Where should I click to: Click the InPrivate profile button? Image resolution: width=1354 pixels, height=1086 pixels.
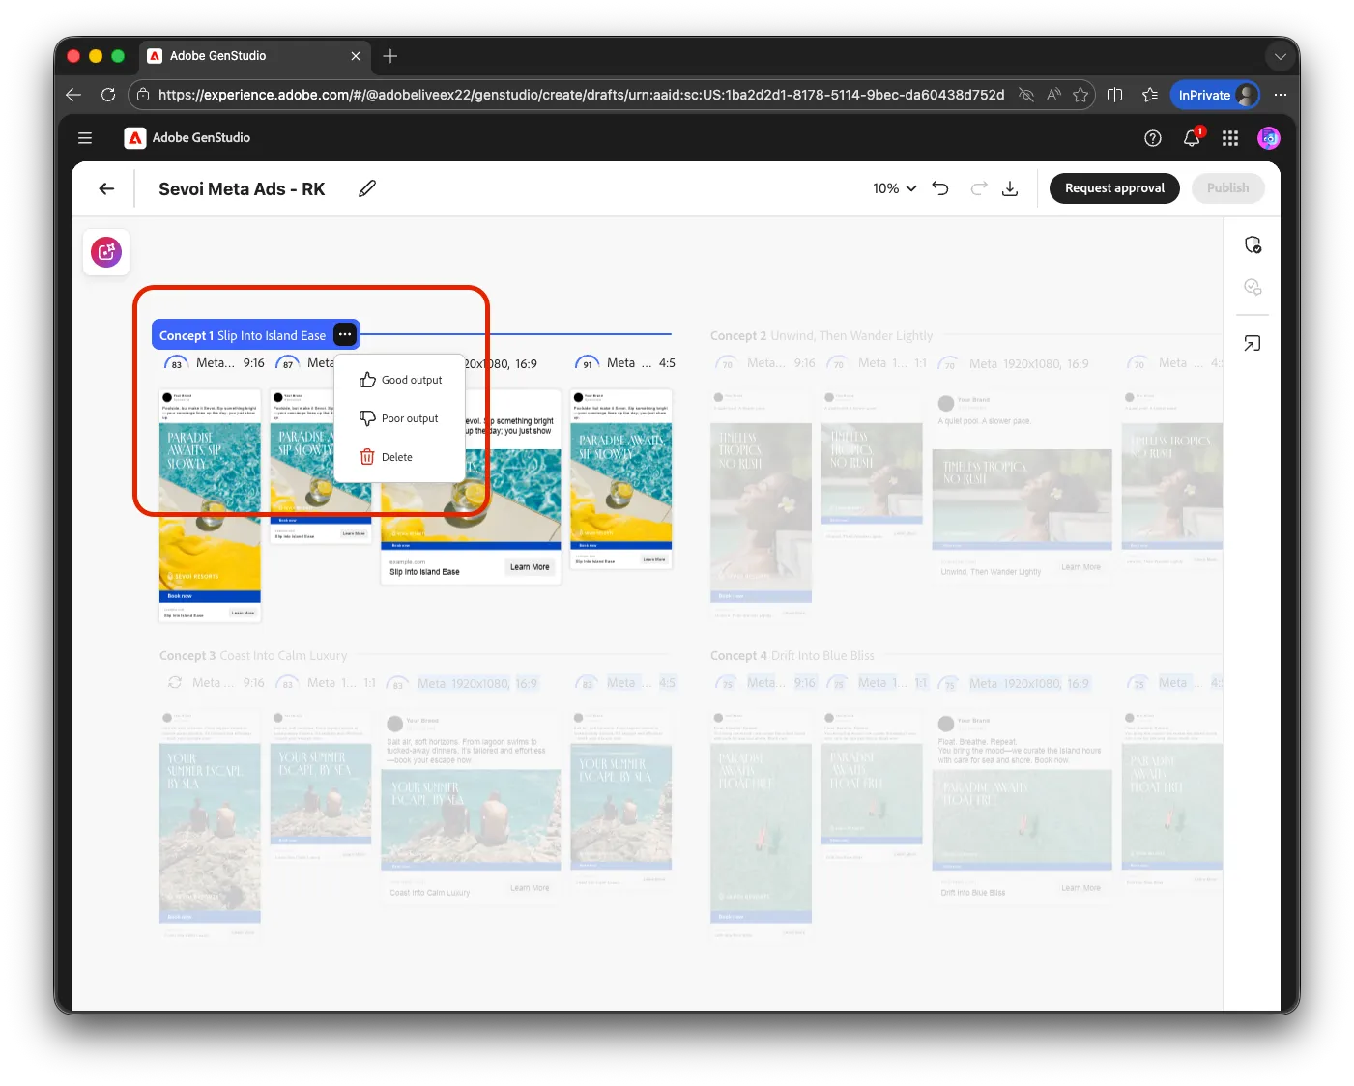coord(1216,95)
